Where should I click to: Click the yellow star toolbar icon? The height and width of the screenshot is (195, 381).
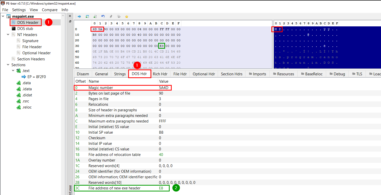[x=127, y=16]
